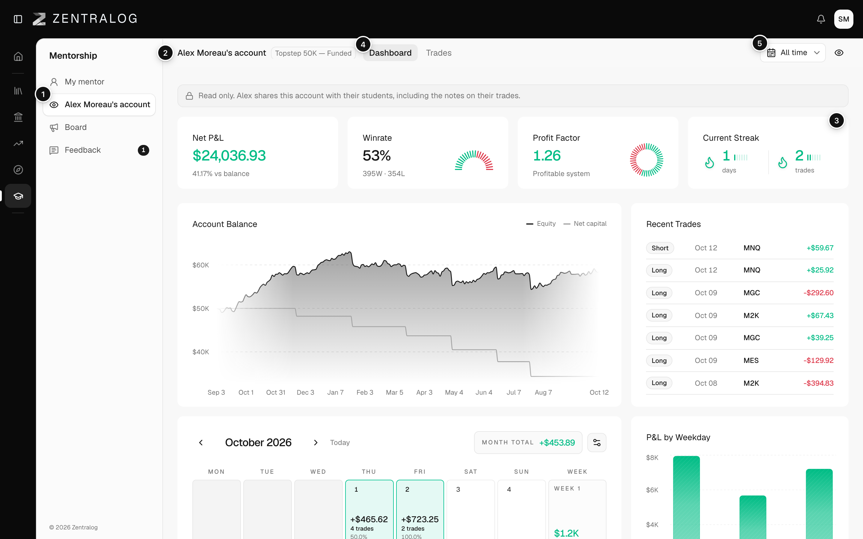Click the Zentralog logo
The width and height of the screenshot is (863, 539).
[85, 19]
